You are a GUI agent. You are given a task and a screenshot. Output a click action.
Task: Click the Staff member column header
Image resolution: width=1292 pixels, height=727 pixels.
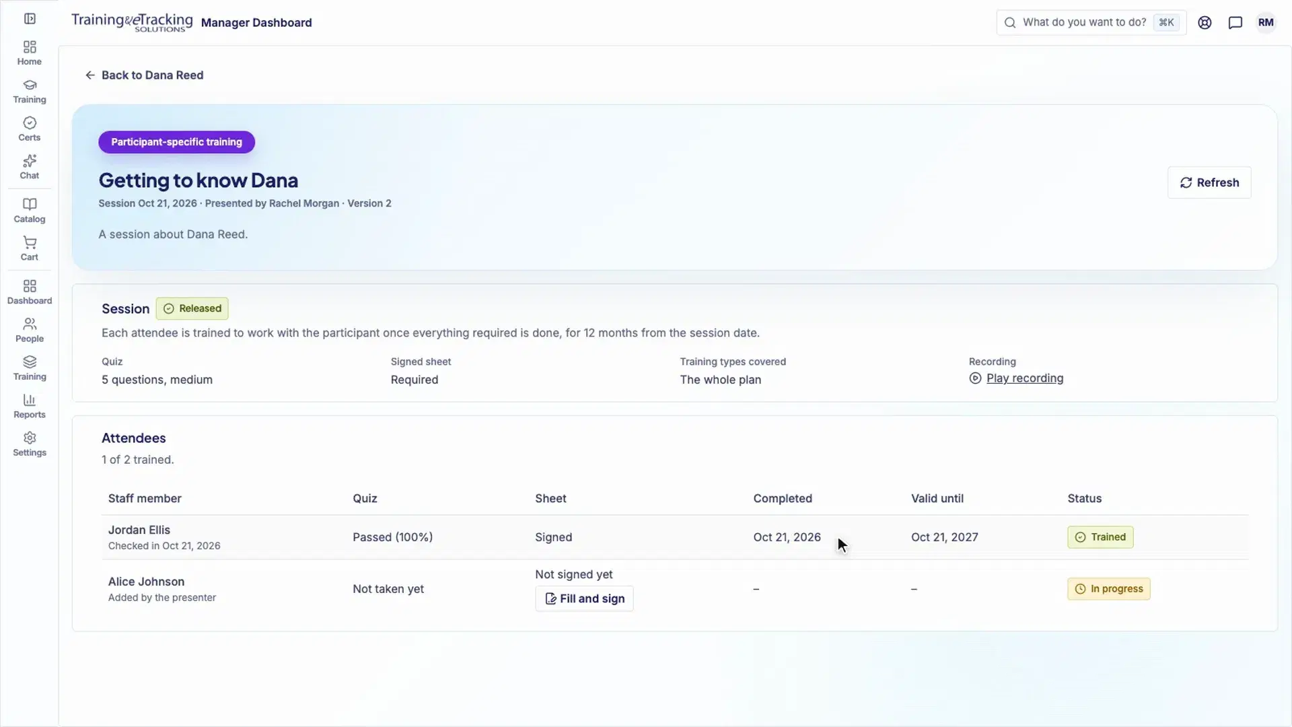(145, 499)
